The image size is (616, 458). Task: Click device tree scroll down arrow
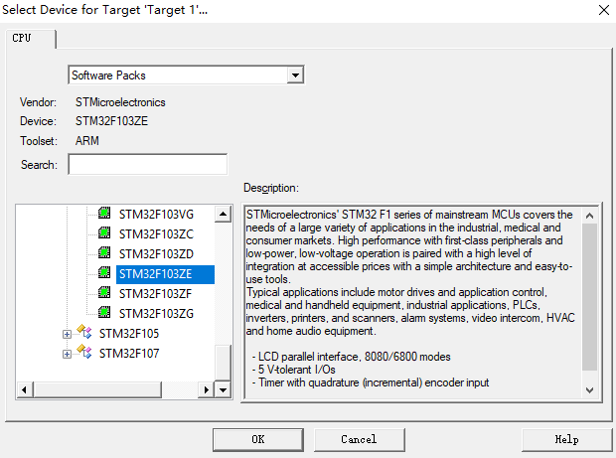[224, 390]
